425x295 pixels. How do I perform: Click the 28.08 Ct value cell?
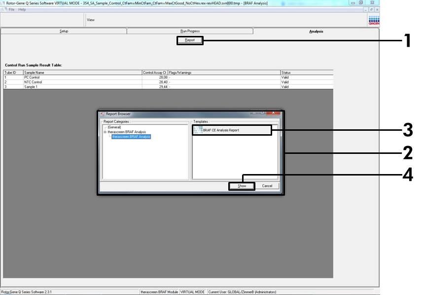[x=155, y=77]
